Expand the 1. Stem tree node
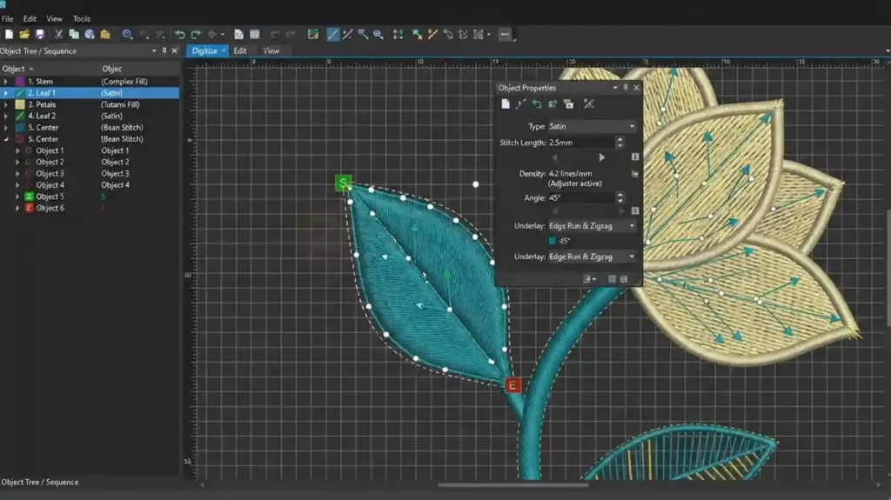Image resolution: width=891 pixels, height=500 pixels. click(x=6, y=81)
